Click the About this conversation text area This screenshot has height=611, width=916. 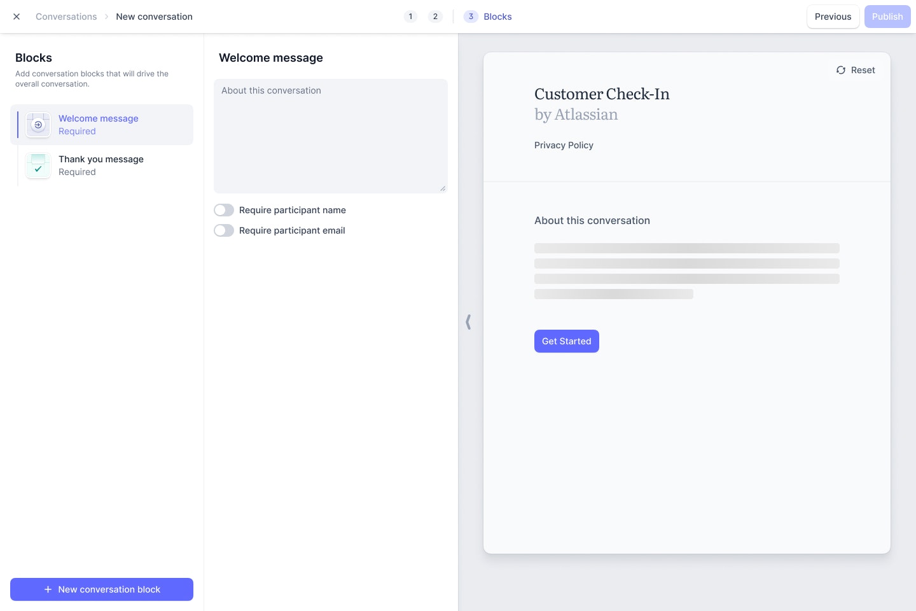(x=331, y=136)
